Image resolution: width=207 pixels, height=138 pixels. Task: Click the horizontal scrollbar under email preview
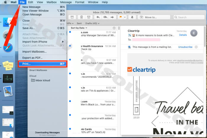point(148,136)
